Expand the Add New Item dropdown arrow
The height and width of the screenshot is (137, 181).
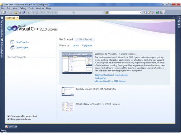13,12
